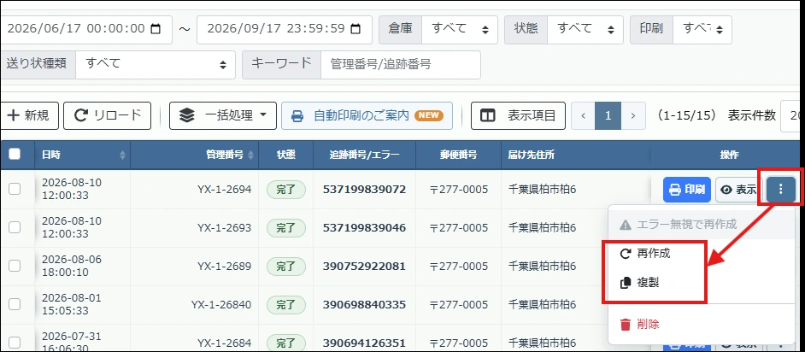Select page 1 in pagination
The height and width of the screenshot is (352, 805).
[608, 115]
